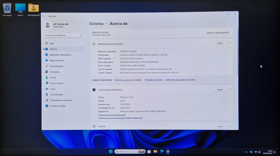Open Proteção do sistema link

tap(153, 80)
